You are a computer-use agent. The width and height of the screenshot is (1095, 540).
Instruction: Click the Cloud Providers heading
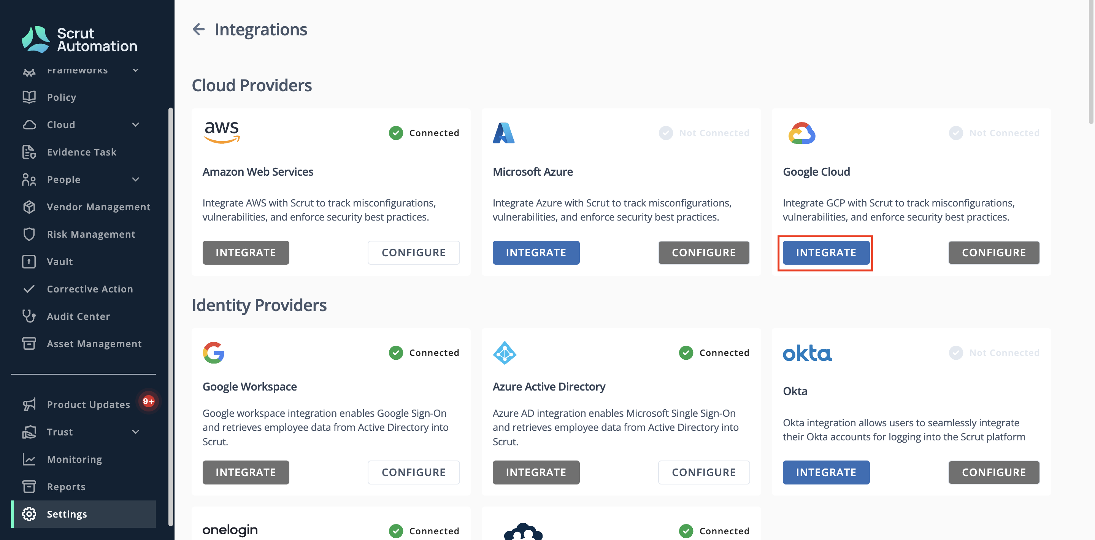click(252, 85)
